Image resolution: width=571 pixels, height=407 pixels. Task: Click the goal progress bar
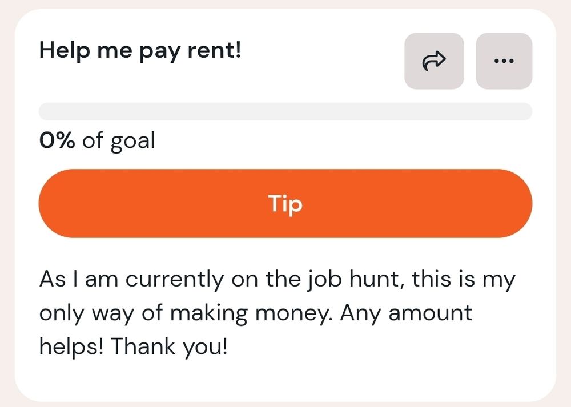click(x=285, y=111)
